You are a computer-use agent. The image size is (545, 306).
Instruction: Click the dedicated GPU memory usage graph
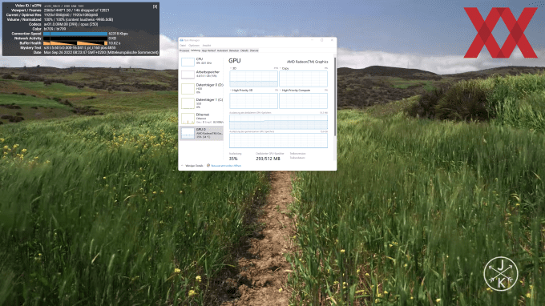tap(278, 123)
